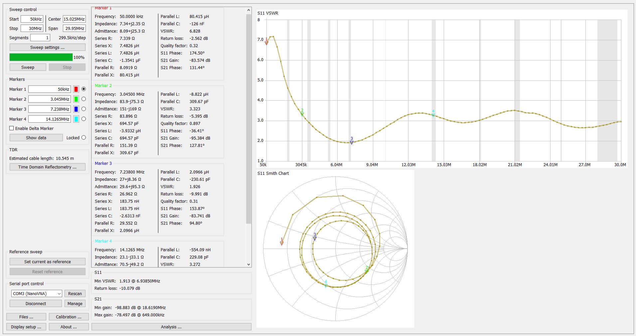Open the Marker 3 blue color swatch
Image resolution: width=636 pixels, height=336 pixels.
coord(76,109)
